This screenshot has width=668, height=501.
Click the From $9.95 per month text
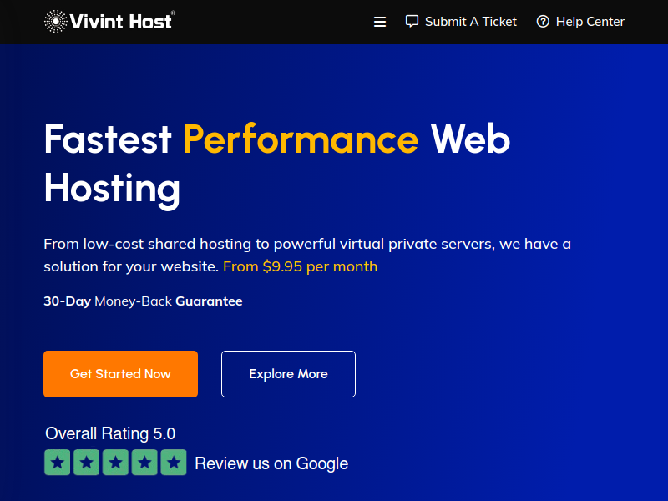click(300, 266)
